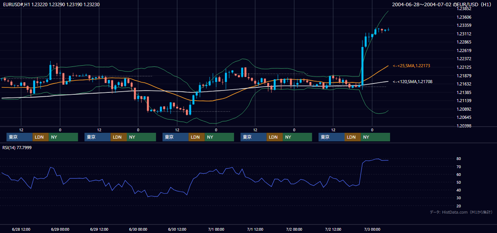Screen dimensions: 497x233
Task: Select the 7/2 00:00 date label
Action: [x=294, y=230]
